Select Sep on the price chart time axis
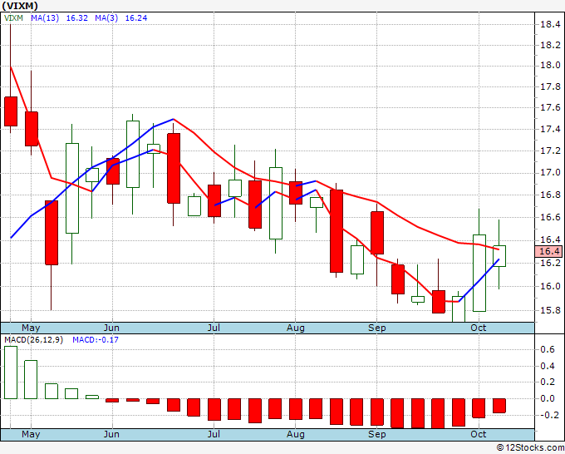 point(377,328)
